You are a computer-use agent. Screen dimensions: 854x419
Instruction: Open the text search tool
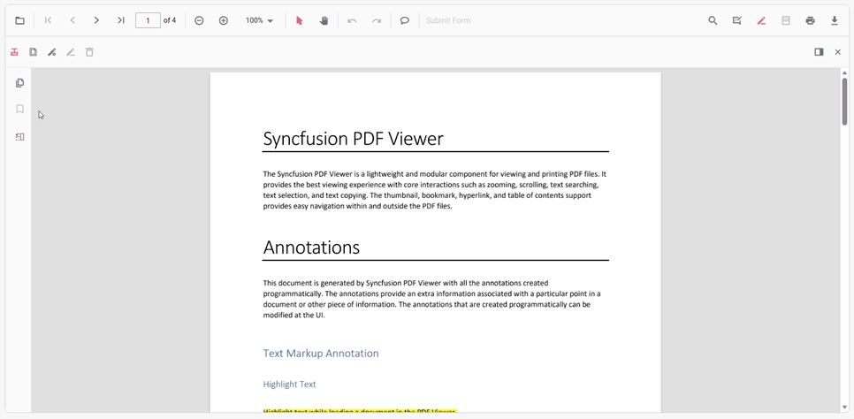713,20
